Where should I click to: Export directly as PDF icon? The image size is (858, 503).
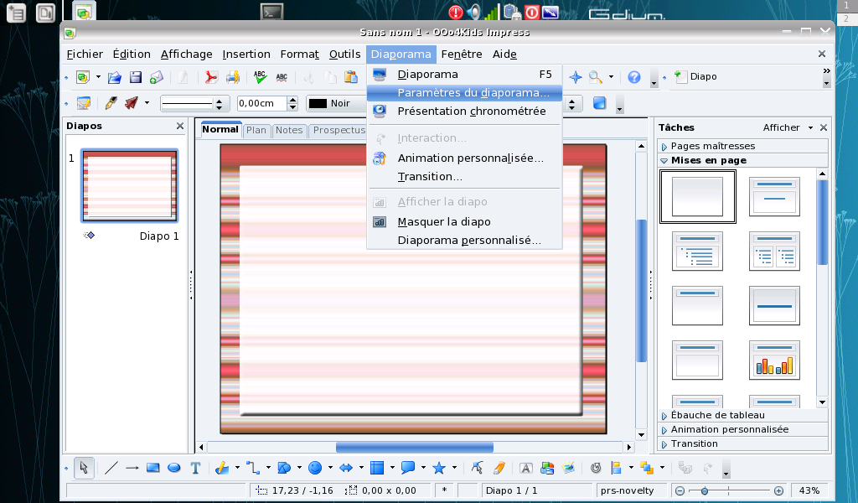tap(211, 77)
